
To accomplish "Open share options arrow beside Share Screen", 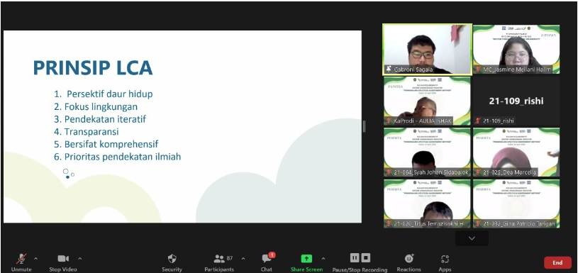I will pos(323,259).
